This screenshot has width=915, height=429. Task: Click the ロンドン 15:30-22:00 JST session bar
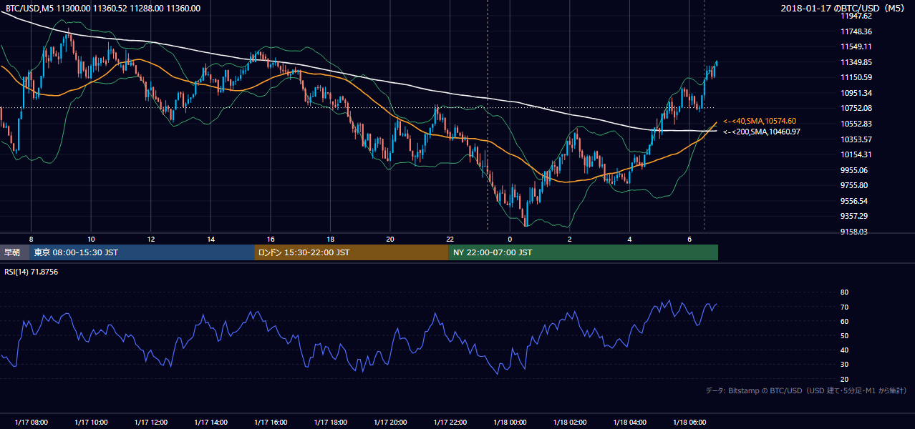coord(352,252)
